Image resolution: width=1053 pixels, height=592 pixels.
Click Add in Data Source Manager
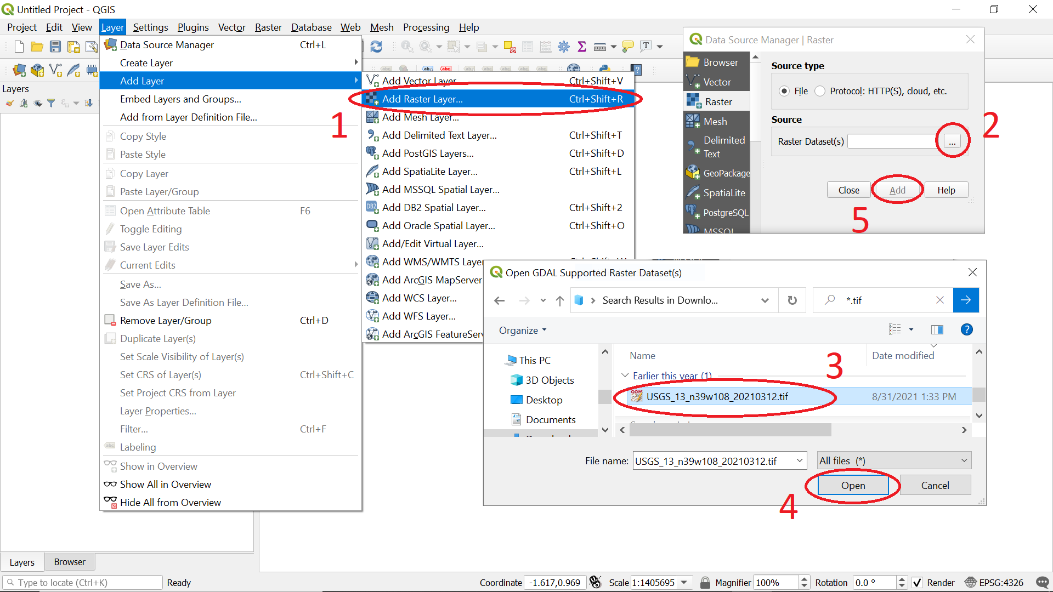tap(897, 190)
